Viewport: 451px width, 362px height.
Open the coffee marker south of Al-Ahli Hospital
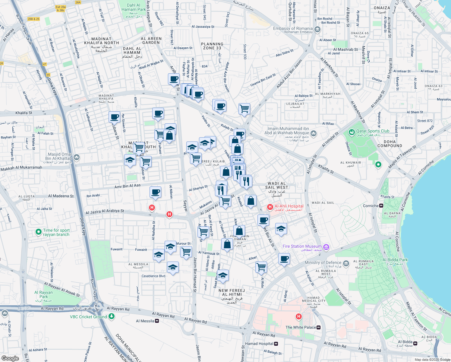[263, 221]
